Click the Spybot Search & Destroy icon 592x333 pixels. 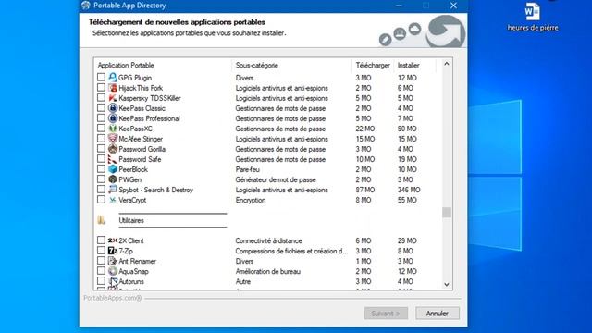(113, 190)
